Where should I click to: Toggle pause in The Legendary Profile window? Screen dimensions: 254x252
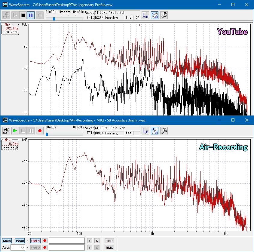[x=31, y=15]
